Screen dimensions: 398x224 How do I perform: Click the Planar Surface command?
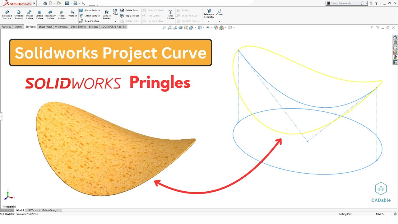click(x=90, y=10)
